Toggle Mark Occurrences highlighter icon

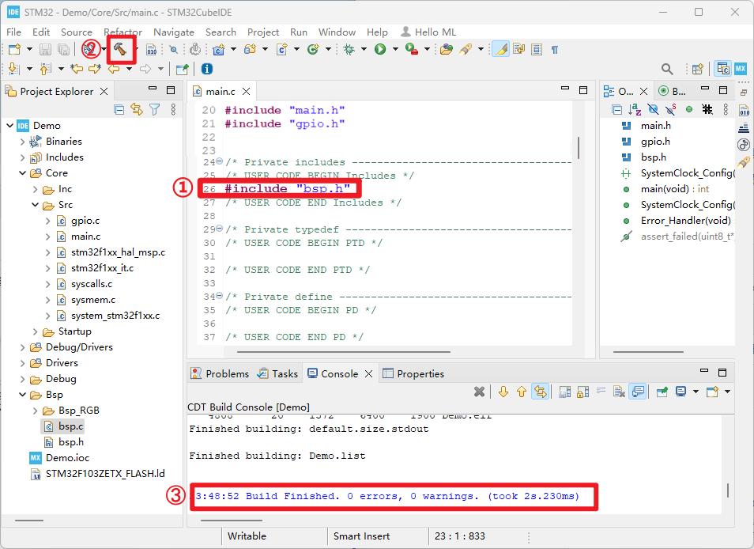click(500, 49)
